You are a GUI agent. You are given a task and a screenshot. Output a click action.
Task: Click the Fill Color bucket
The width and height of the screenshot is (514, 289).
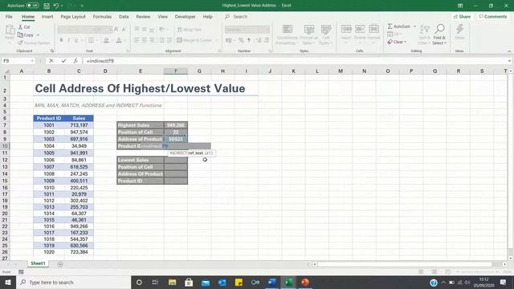point(106,40)
